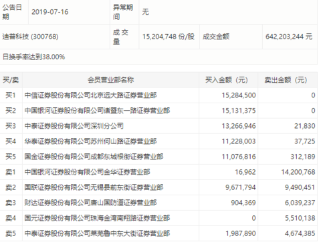The image size is (321, 244).
Task: Click trade volume 15,204,748 份/股
Action: [169, 37]
